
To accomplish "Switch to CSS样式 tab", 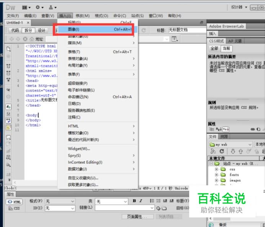I will click(x=216, y=41).
